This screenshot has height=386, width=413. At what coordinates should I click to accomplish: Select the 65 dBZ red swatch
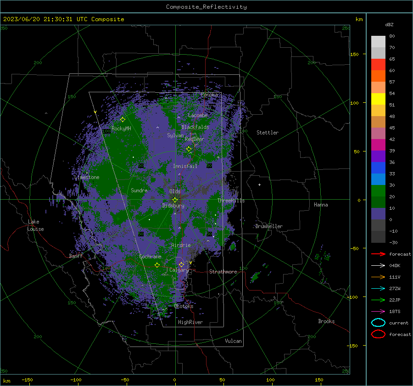coord(378,64)
